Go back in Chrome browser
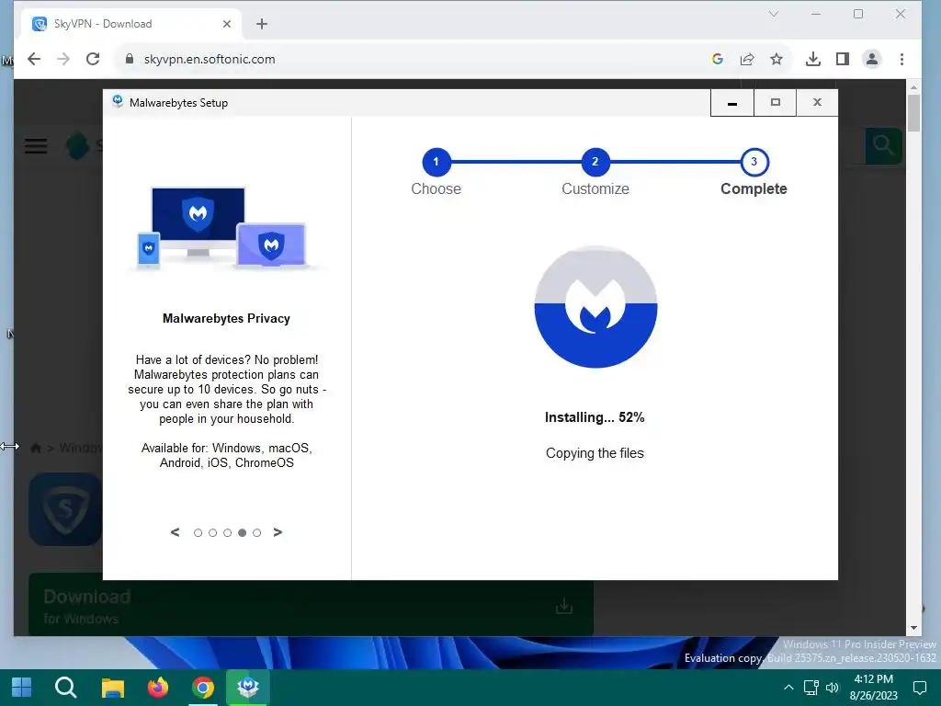This screenshot has height=706, width=941. pos(34,59)
